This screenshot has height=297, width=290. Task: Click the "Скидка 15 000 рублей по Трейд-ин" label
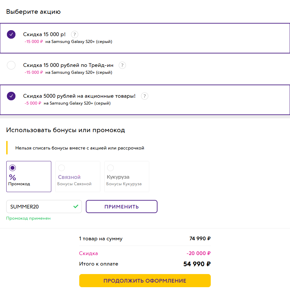[68, 65]
